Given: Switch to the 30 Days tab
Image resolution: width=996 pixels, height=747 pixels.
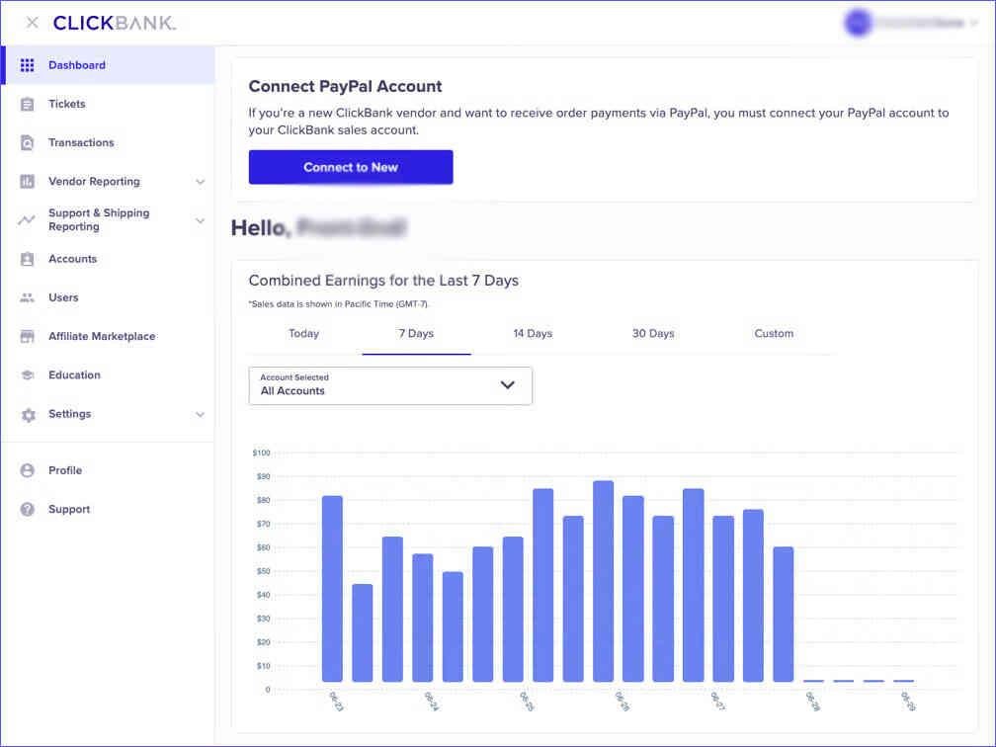Looking at the screenshot, I should [652, 333].
